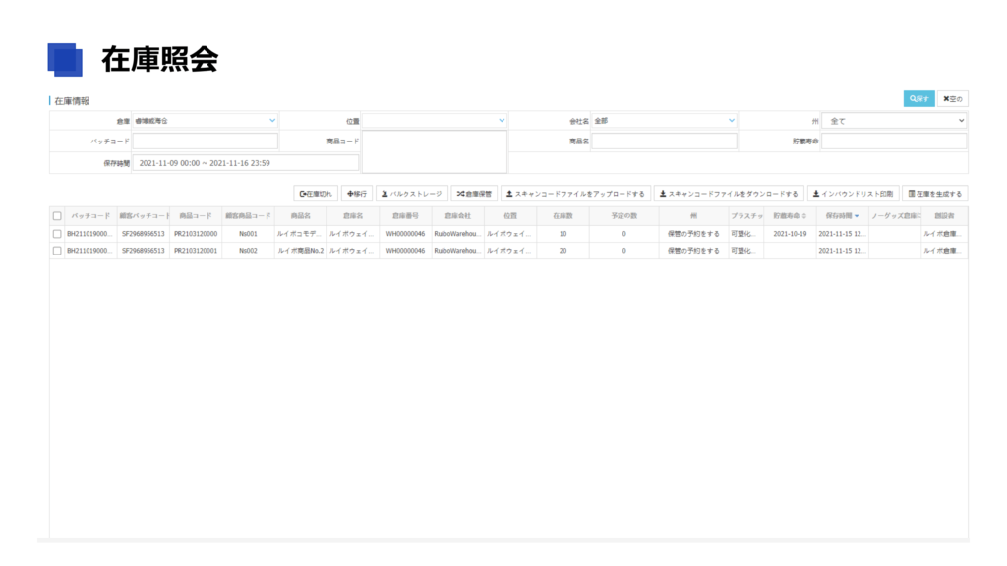Focus the バッチコード filter input field
1007x566 pixels.
pyautogui.click(x=205, y=141)
